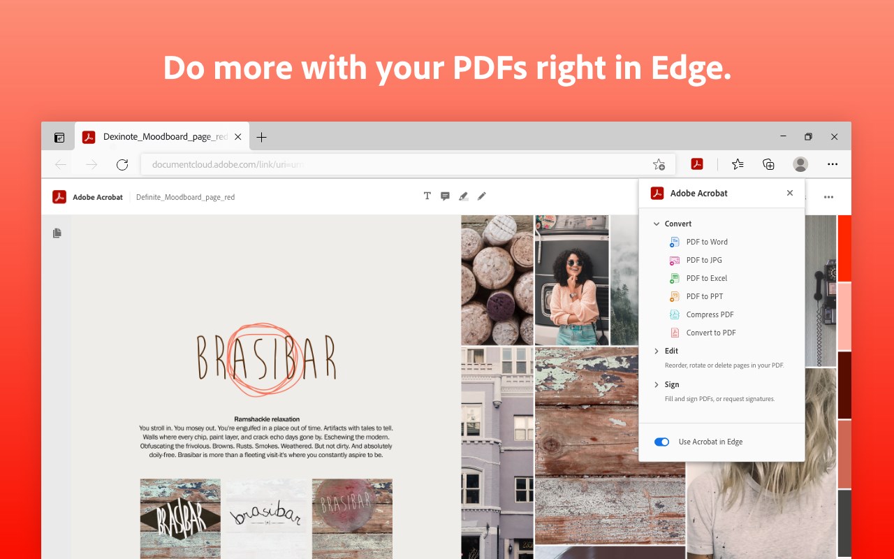Screen dimensions: 894x559
Task: Click the PDF to JPG icon
Action: [x=674, y=260]
